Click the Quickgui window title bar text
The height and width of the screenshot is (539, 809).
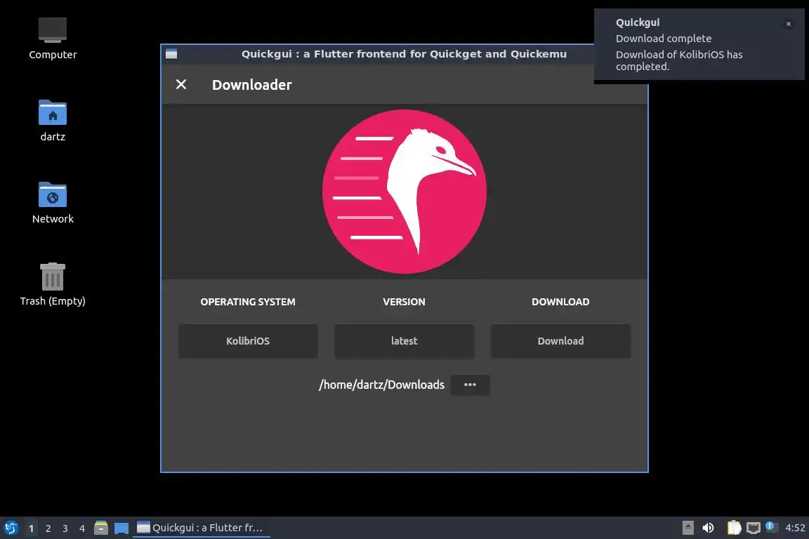click(404, 53)
